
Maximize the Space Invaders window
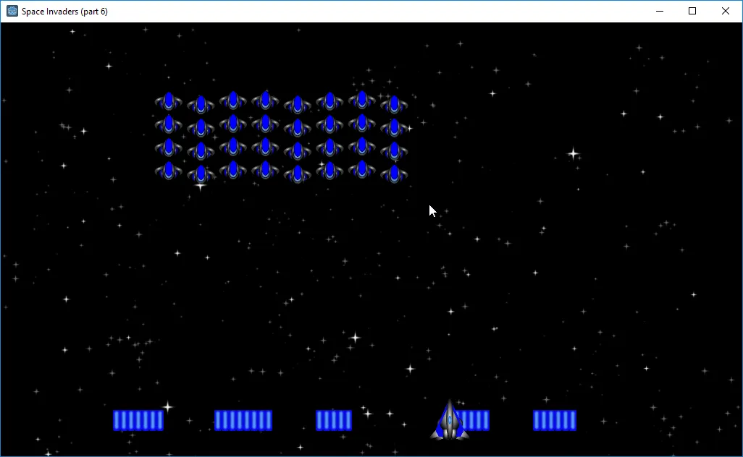coord(692,11)
